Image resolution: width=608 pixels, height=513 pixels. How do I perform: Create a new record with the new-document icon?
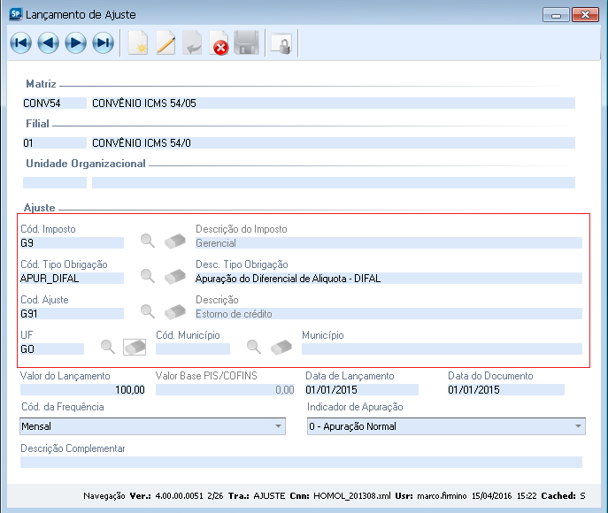[x=138, y=43]
